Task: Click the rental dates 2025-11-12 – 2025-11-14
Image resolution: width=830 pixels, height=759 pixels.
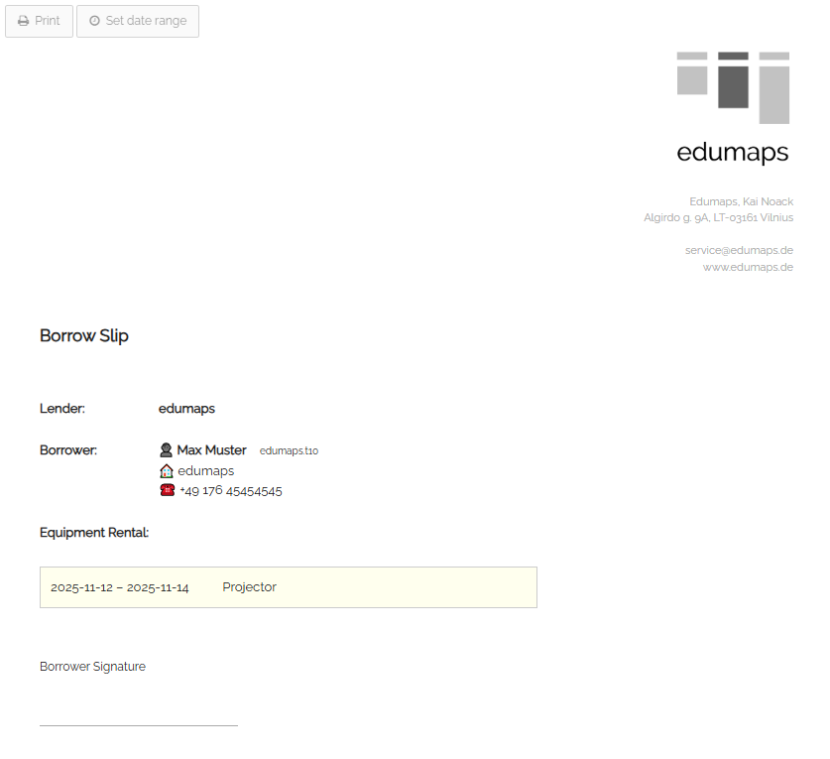Action: click(x=120, y=587)
